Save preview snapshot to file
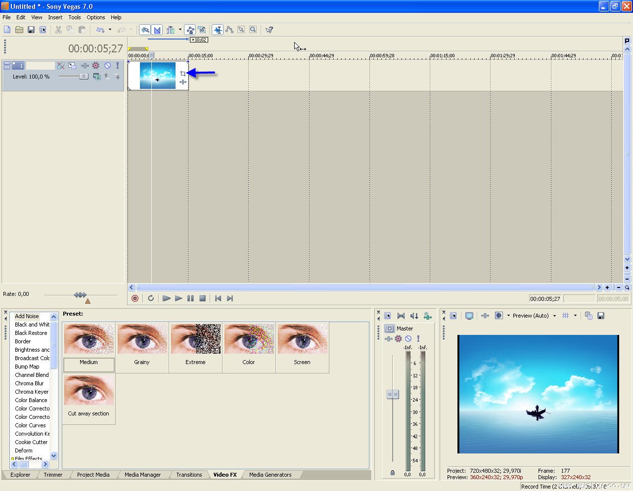Image resolution: width=633 pixels, height=491 pixels. 601,316
